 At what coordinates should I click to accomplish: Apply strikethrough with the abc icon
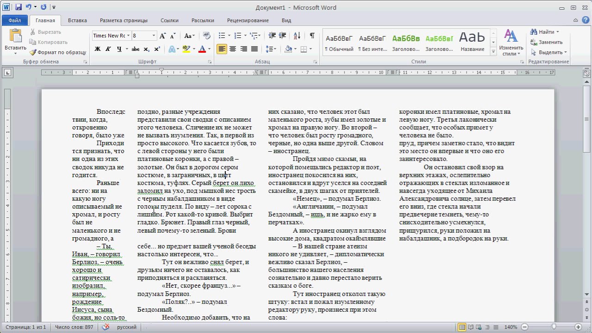135,49
